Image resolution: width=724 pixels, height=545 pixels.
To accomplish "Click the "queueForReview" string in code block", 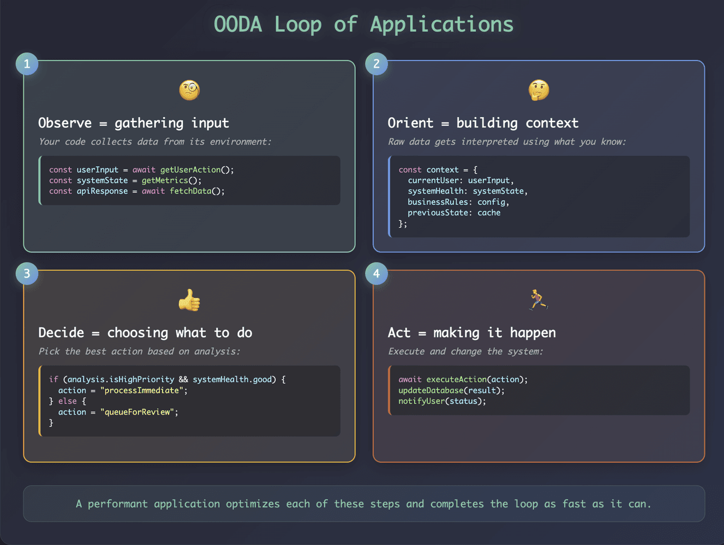I will 139,413.
